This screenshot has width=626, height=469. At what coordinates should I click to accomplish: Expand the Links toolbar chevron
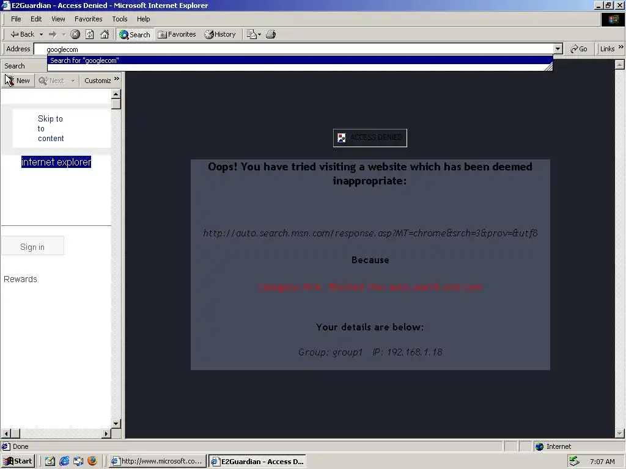tap(621, 47)
